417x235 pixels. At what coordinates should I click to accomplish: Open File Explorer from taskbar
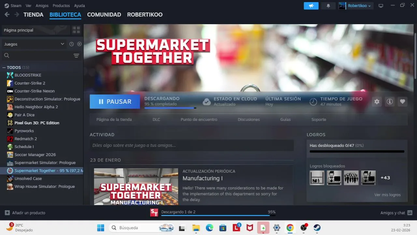pos(196,228)
